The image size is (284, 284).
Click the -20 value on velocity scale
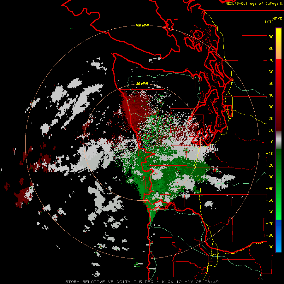coord(270,165)
